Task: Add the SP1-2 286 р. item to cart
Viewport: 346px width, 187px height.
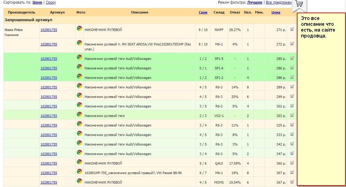Action: [292, 77]
